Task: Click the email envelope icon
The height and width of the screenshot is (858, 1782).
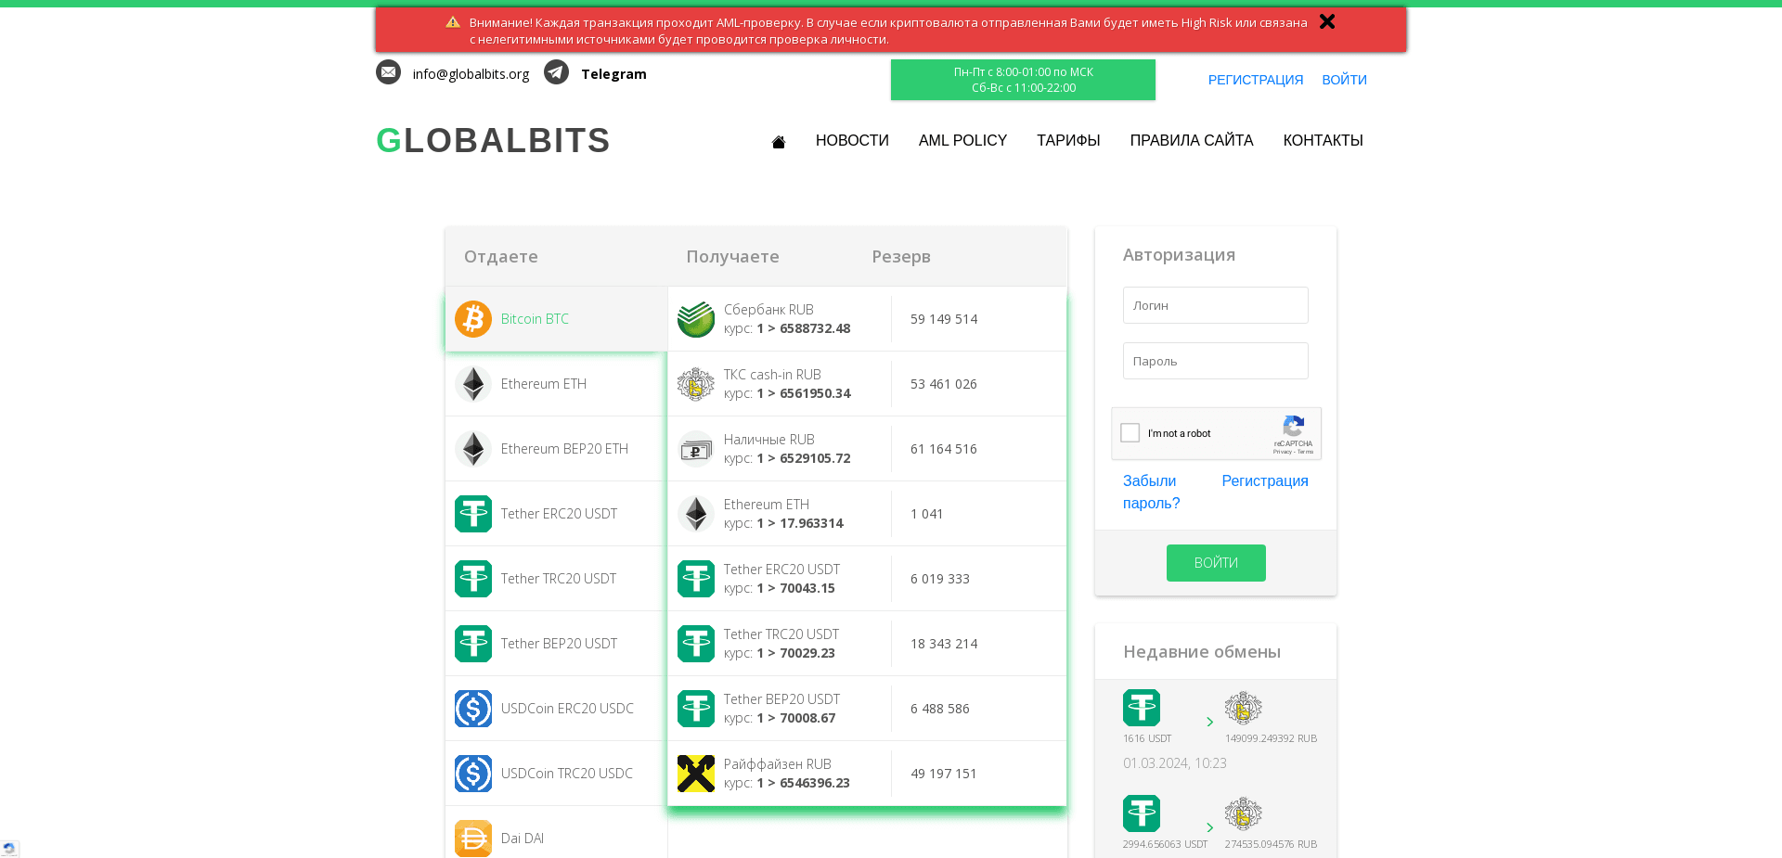Action: [x=388, y=72]
